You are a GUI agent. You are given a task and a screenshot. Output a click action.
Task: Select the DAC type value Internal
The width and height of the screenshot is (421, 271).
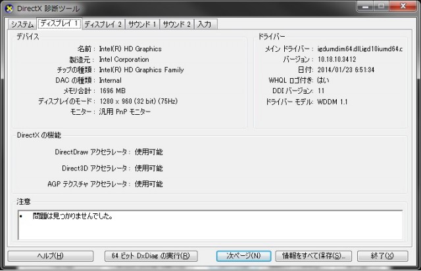[x=110, y=80]
